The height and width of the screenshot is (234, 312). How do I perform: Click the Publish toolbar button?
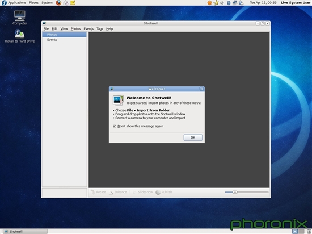point(164,192)
